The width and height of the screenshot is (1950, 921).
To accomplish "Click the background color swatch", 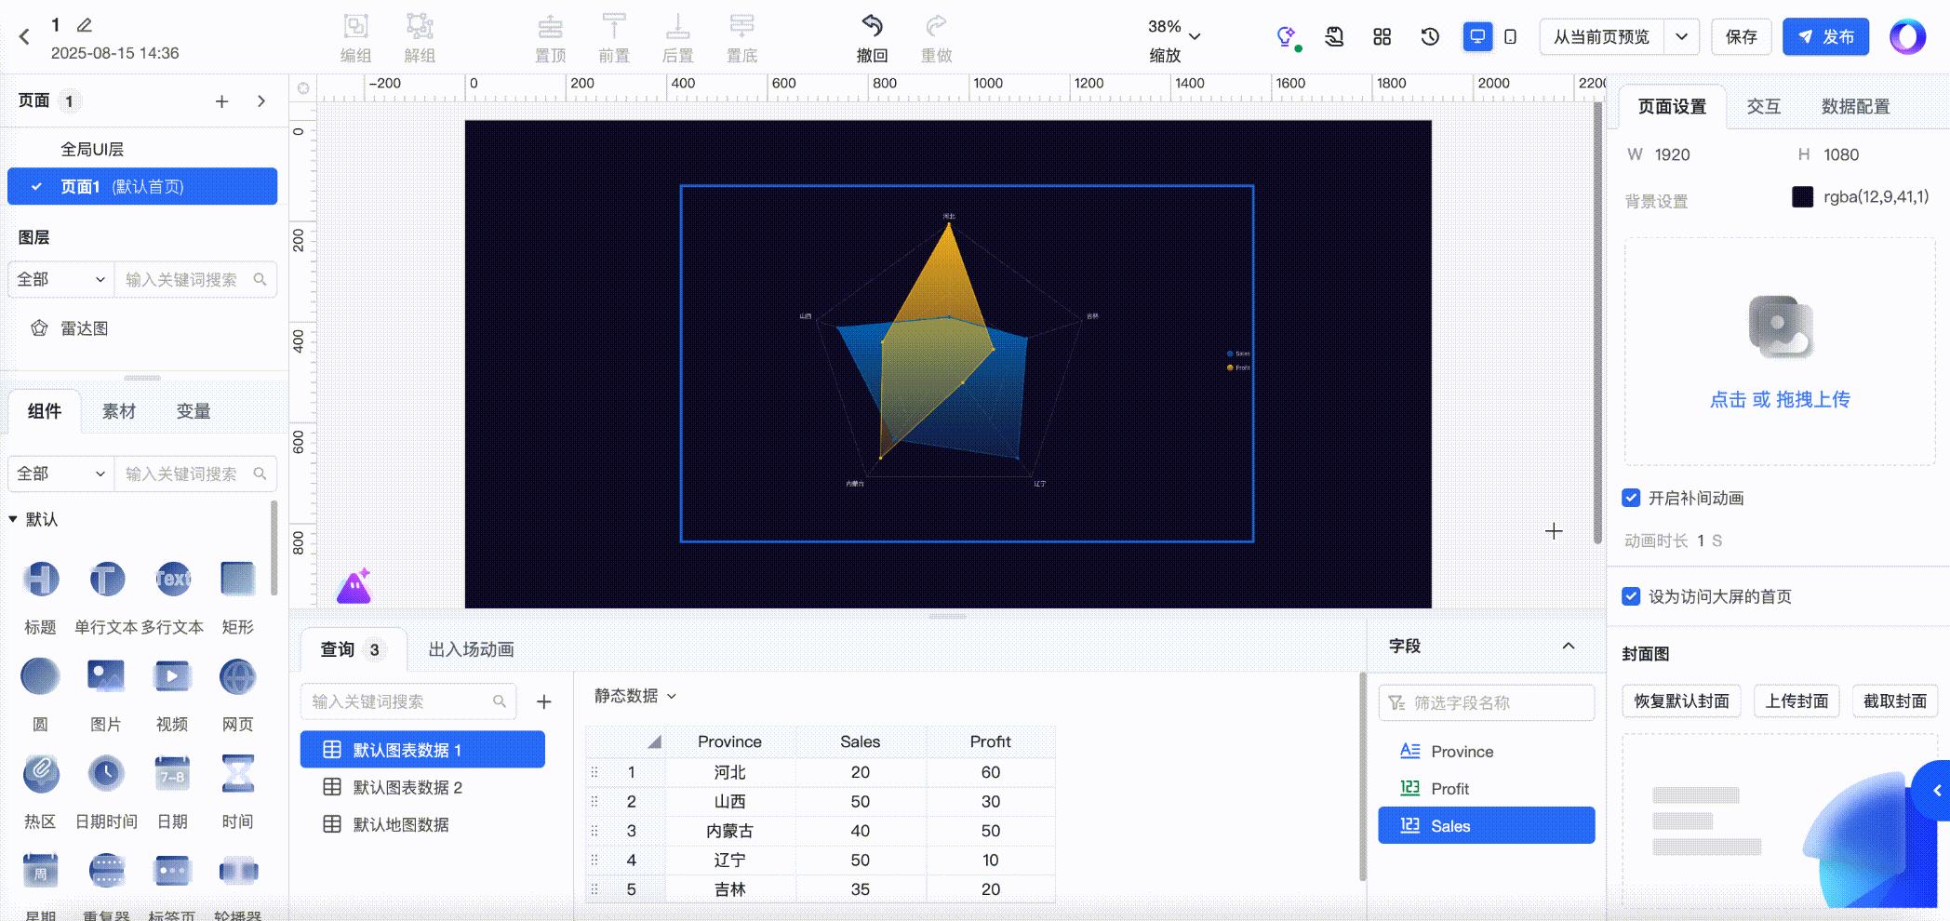I will coord(1802,197).
